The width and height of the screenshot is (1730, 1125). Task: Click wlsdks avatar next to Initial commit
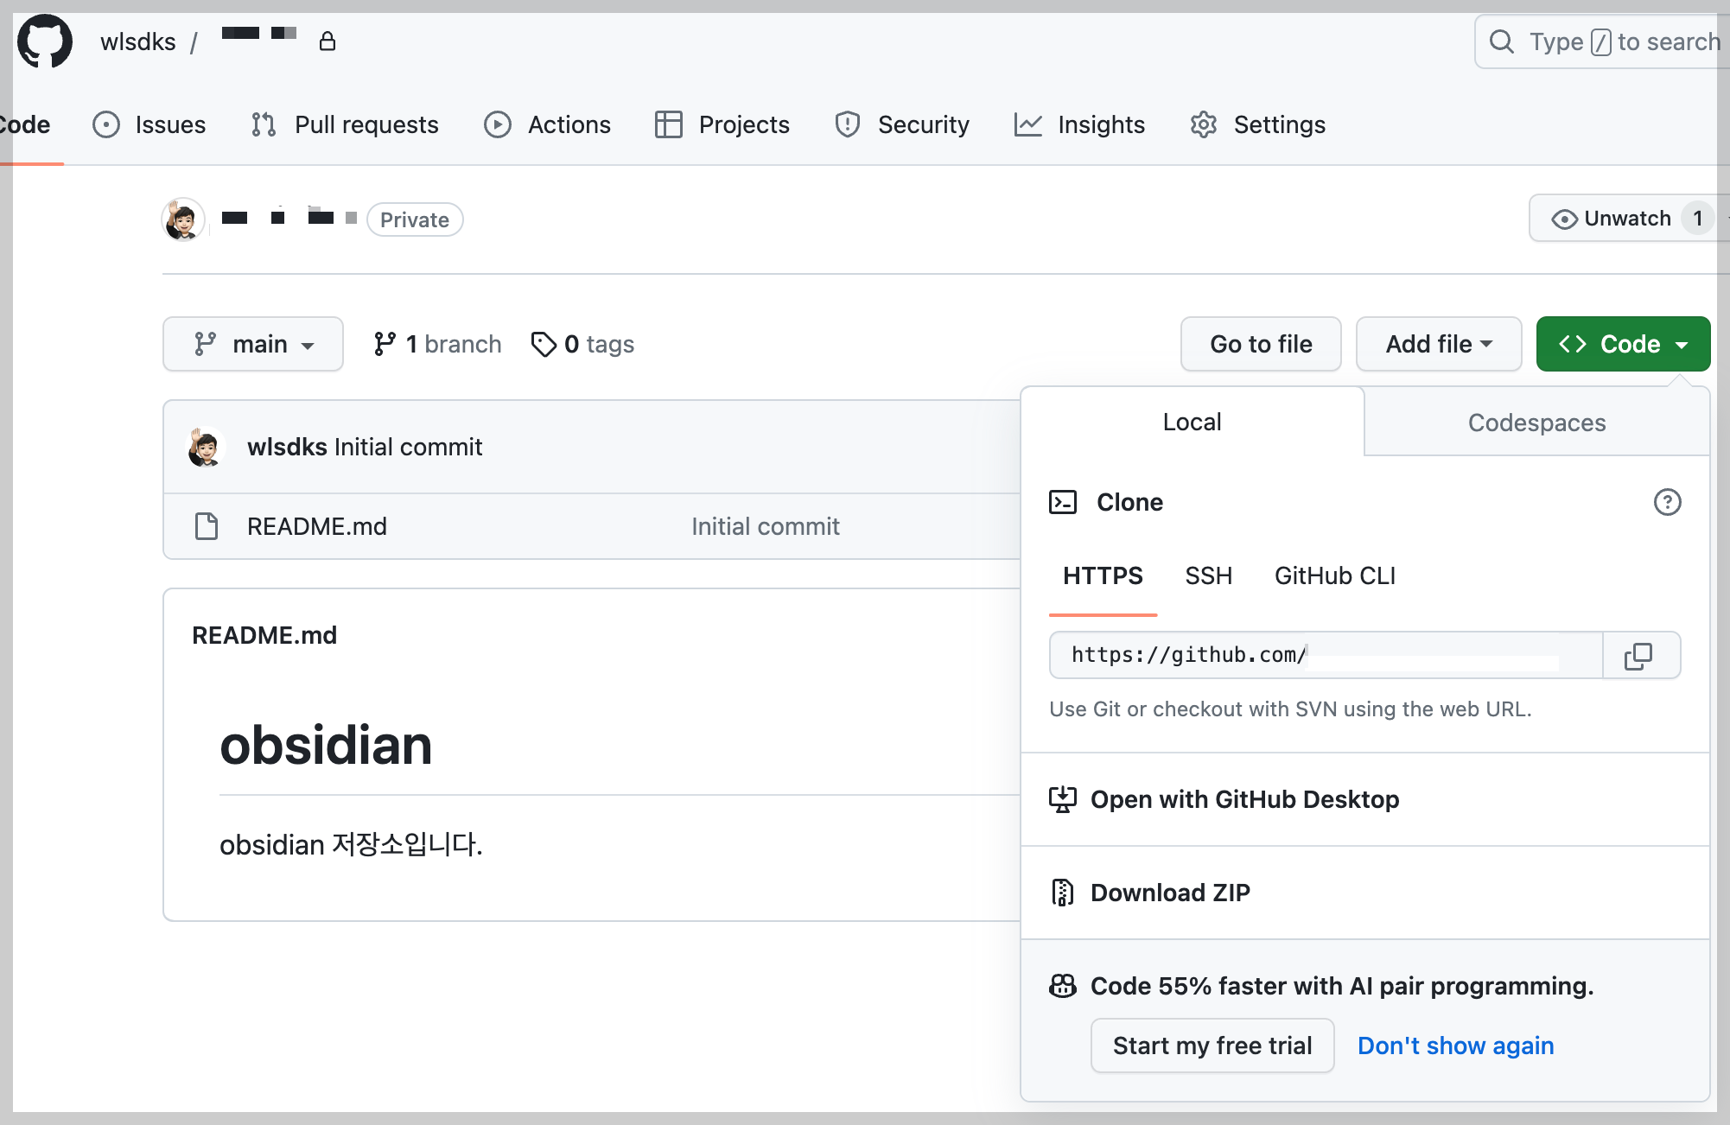(206, 447)
